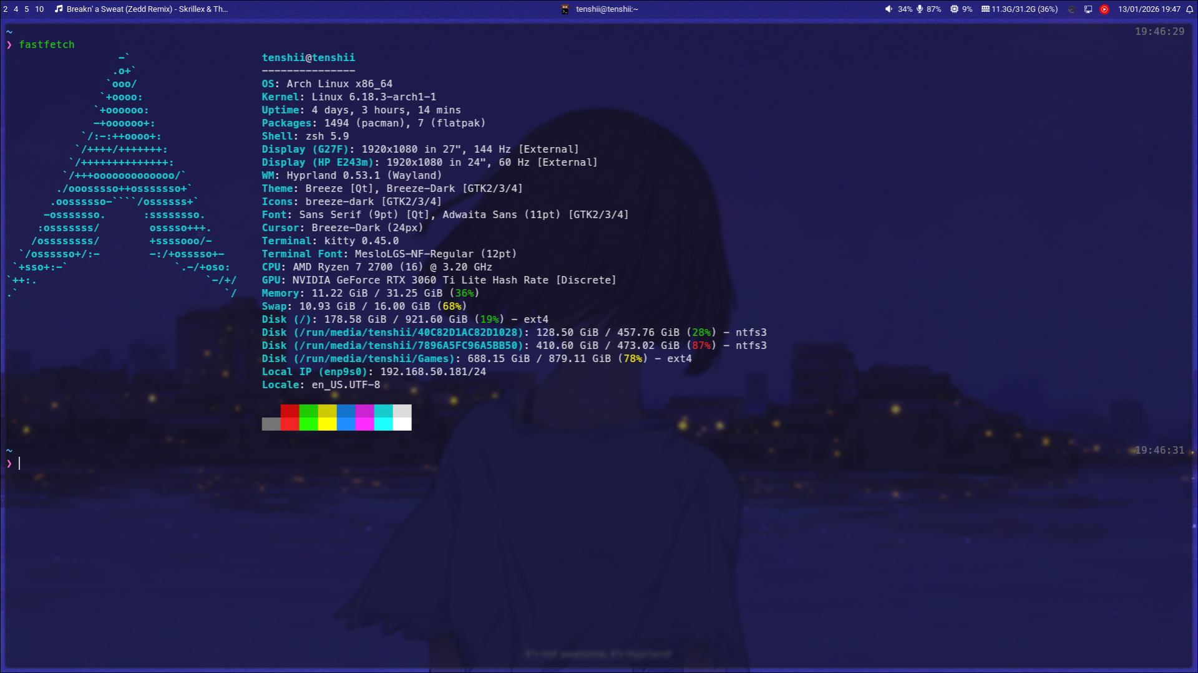Toggle do not disturb with the bell icon
The image size is (1198, 673).
(x=1190, y=9)
